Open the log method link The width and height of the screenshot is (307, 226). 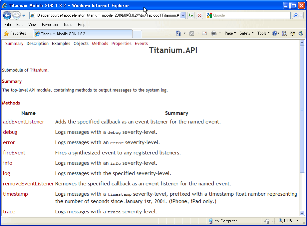coord(6,173)
